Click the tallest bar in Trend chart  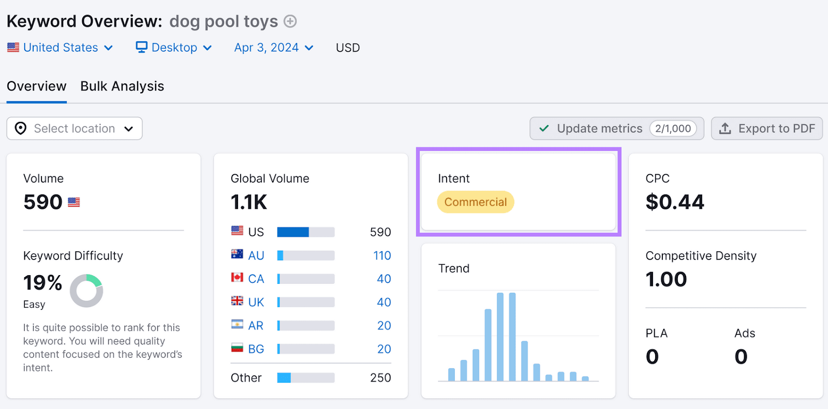tap(500, 336)
